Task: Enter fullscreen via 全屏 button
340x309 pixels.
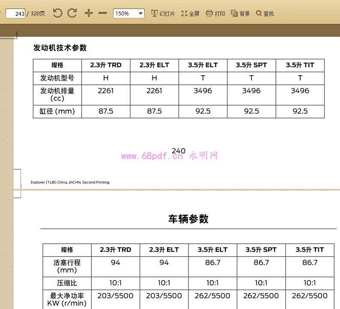Action: coord(190,14)
